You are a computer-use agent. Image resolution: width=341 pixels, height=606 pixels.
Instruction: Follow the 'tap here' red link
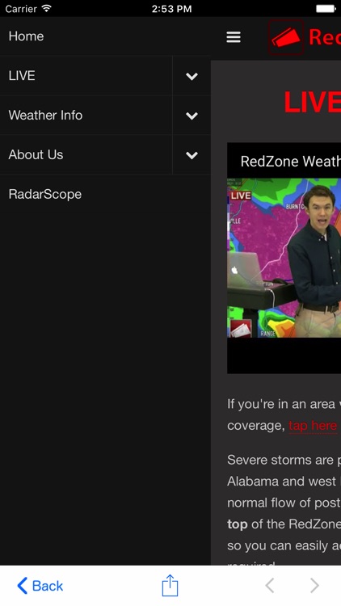[313, 426]
